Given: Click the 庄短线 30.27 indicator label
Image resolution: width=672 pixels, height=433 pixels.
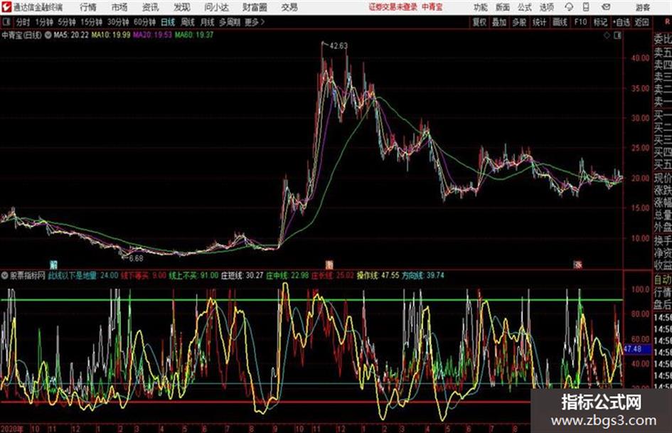Looking at the screenshot, I should point(242,275).
